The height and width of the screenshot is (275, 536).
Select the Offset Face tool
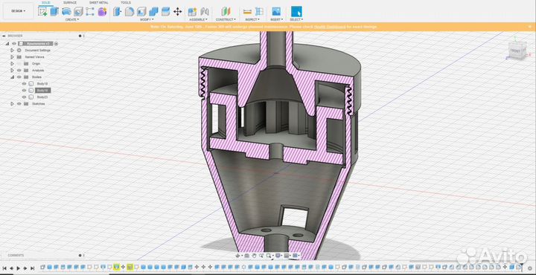pyautogui.click(x=165, y=12)
